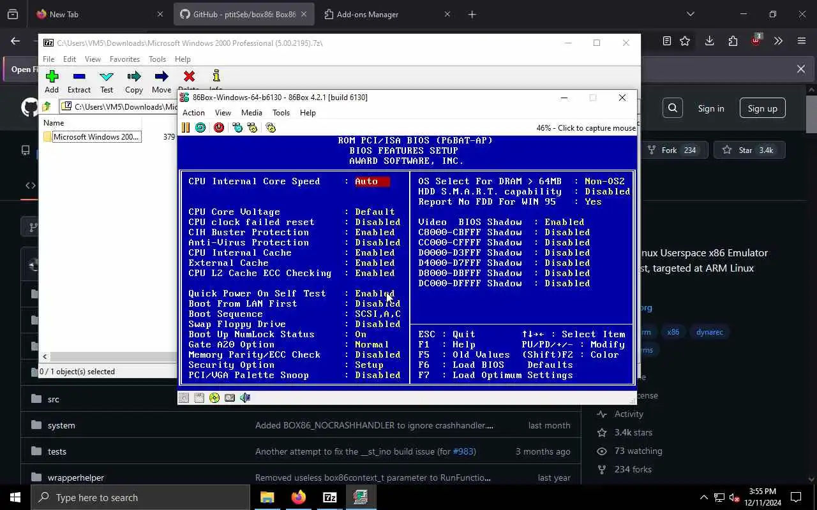Click first floppy drive status icon
This screenshot has width=817, height=510.
(184, 398)
